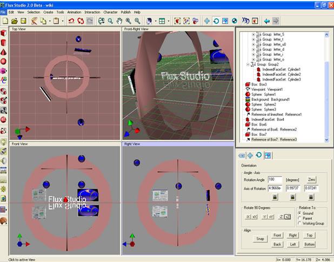334x262 pixels.
Task: Expand the Group letter_t tree node
Action: coord(253,40)
